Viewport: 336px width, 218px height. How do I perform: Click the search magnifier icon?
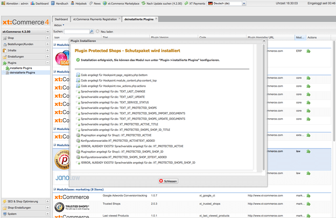pos(92,32)
